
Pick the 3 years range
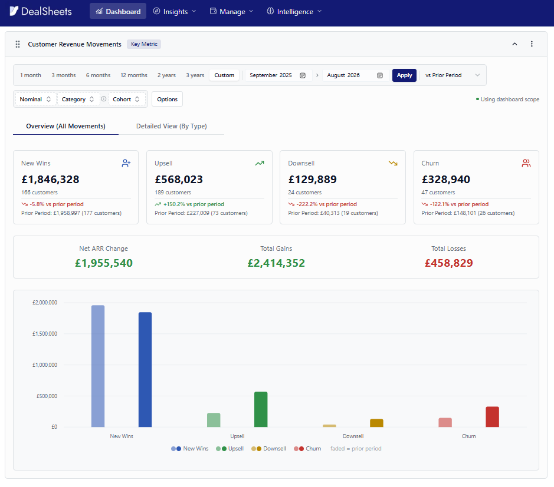(x=195, y=75)
